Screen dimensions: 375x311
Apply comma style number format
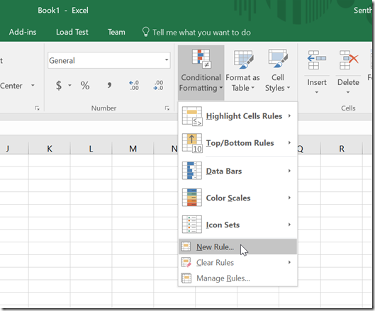tap(109, 85)
